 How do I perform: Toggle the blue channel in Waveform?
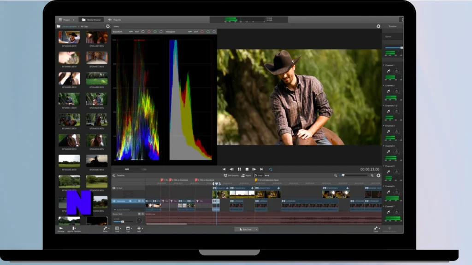pyautogui.click(x=161, y=32)
